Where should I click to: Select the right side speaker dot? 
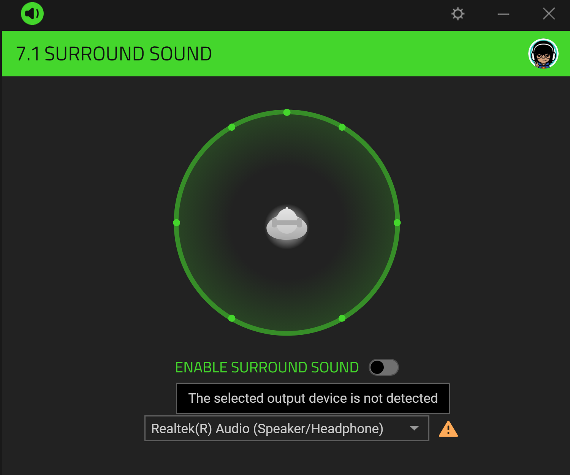397,223
